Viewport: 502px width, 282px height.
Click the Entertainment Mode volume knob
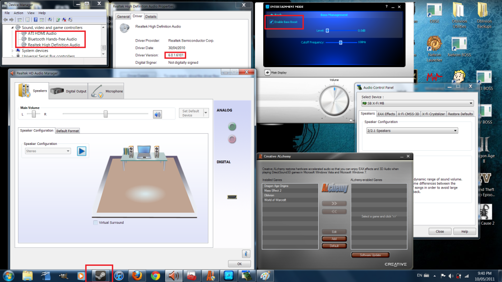tap(334, 100)
